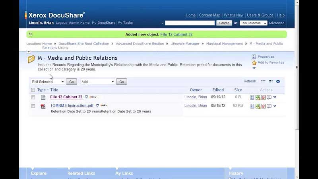Click Lifecycle Manager in breadcrumb
The height and width of the screenshot is (179, 318).
tap(185, 44)
